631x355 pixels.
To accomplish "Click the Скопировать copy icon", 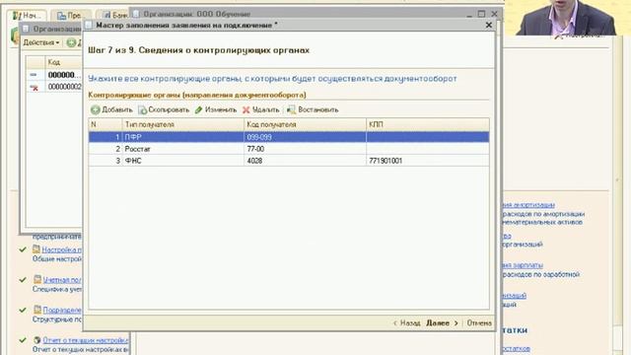I will 142,109.
